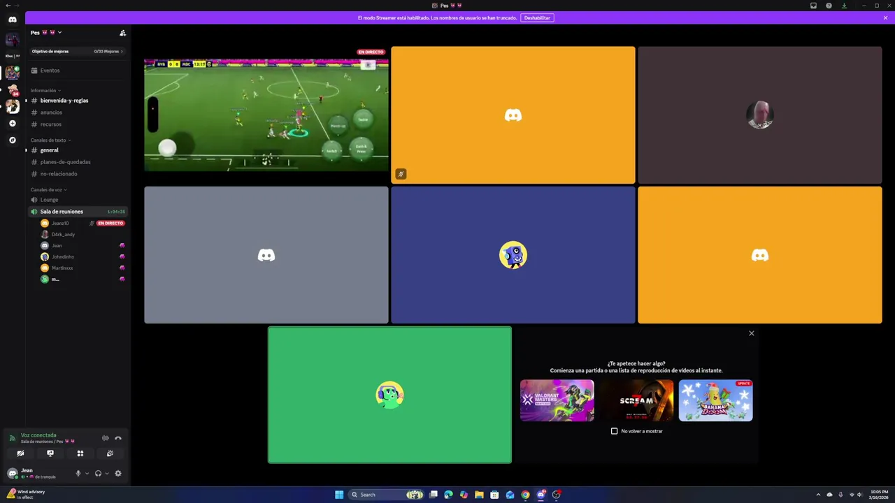Collapse the Canales de voz category
Viewport: 895px width, 503px height.
tap(48, 190)
